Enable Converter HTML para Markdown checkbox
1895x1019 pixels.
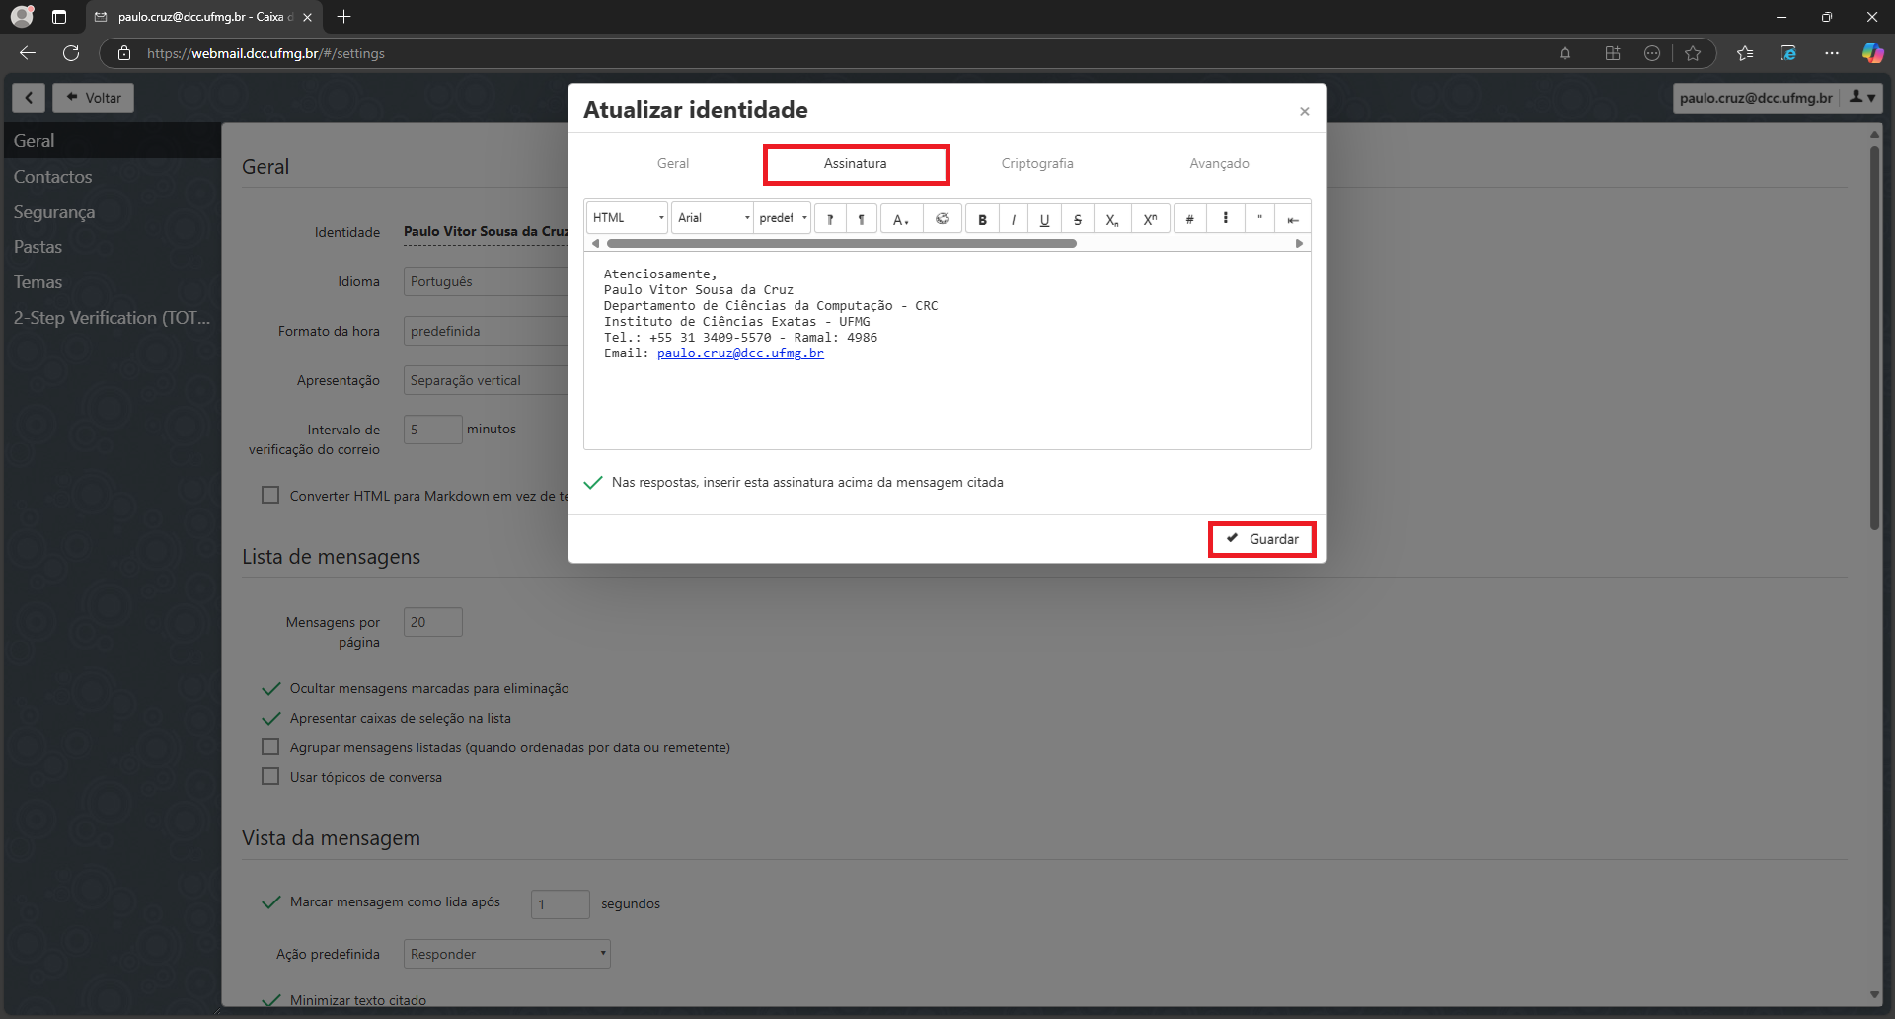tap(270, 496)
